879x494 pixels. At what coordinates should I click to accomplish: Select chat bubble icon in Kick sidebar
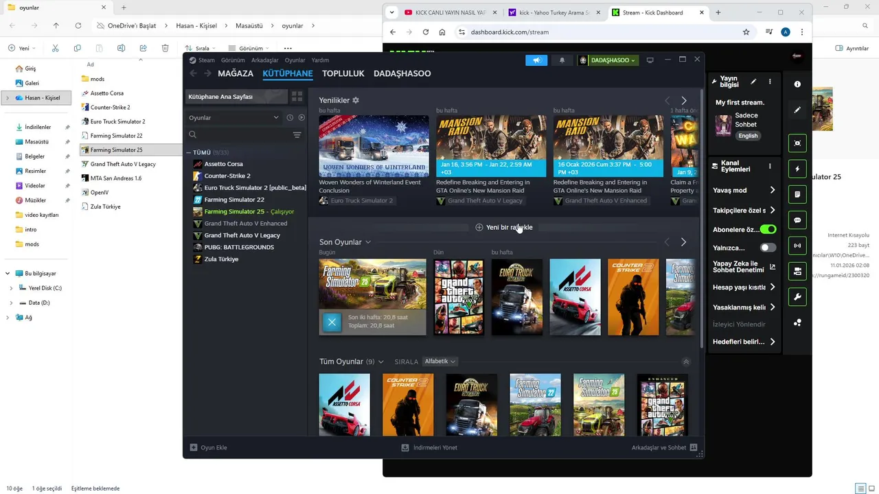797,220
